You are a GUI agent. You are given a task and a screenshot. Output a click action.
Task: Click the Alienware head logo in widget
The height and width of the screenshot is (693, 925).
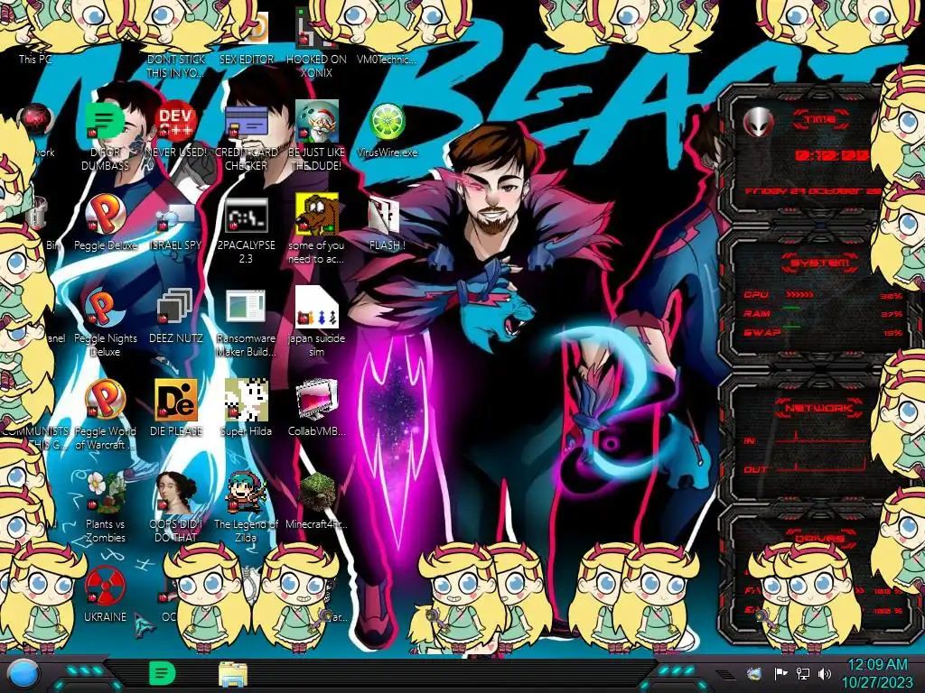point(758,123)
